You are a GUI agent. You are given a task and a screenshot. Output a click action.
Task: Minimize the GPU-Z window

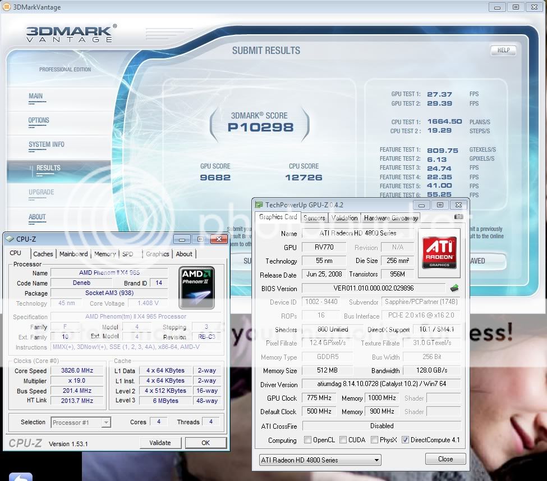[421, 205]
